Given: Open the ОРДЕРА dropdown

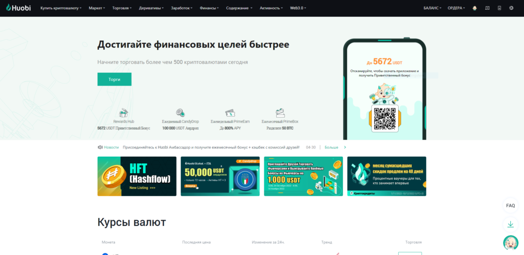Looking at the screenshot, I should click(456, 8).
